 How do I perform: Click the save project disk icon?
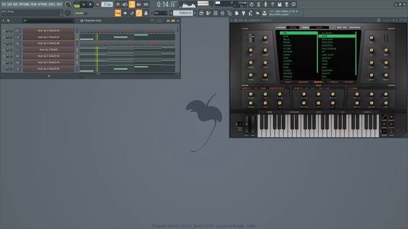coord(279,4)
